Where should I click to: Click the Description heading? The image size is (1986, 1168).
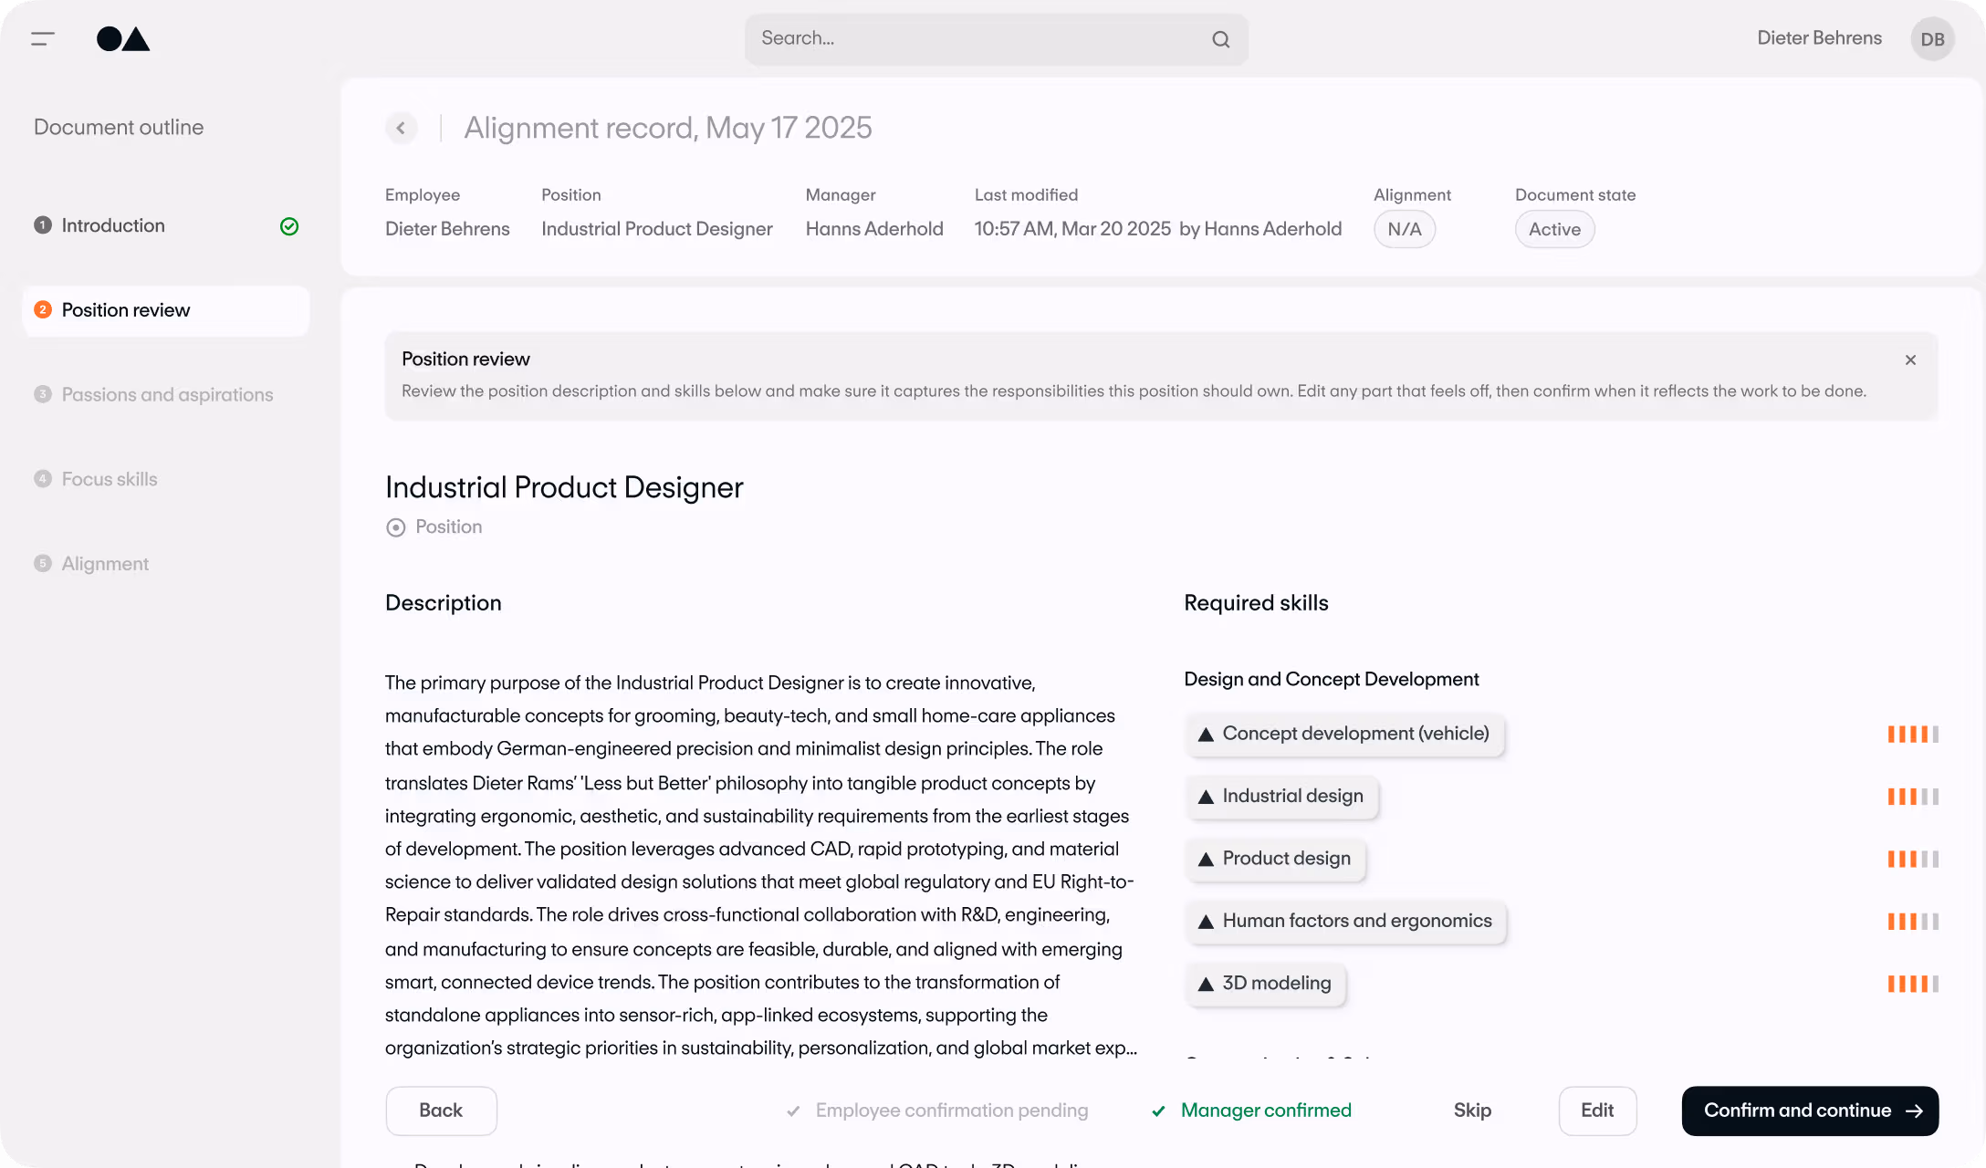click(x=443, y=603)
